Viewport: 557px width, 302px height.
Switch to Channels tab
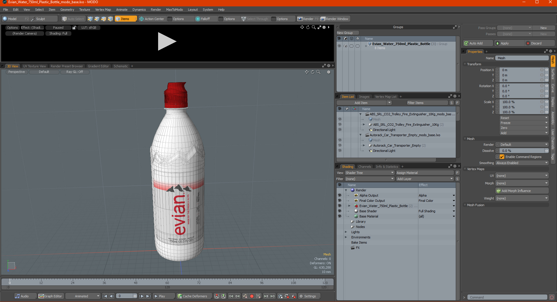coord(365,167)
